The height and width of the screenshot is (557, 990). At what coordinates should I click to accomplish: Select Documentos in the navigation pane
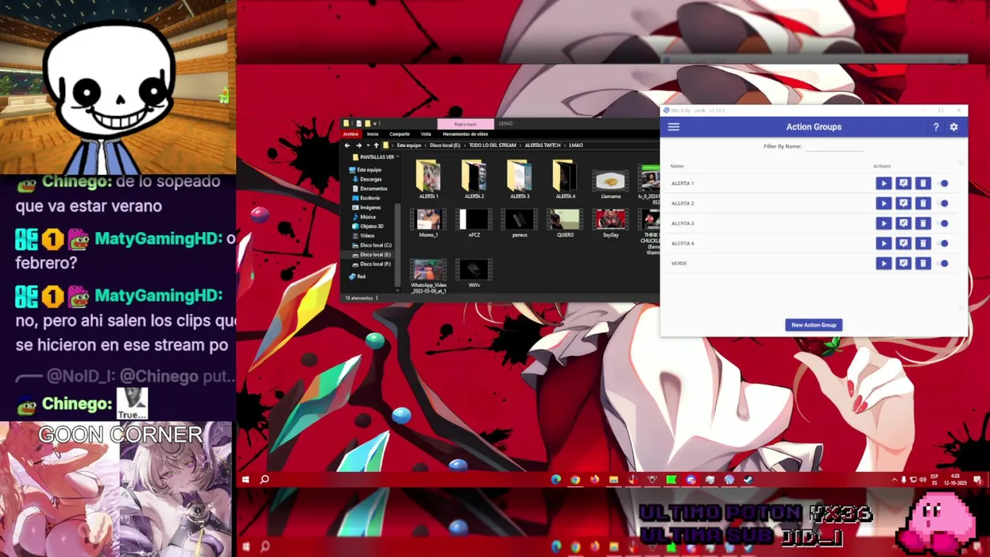(374, 189)
